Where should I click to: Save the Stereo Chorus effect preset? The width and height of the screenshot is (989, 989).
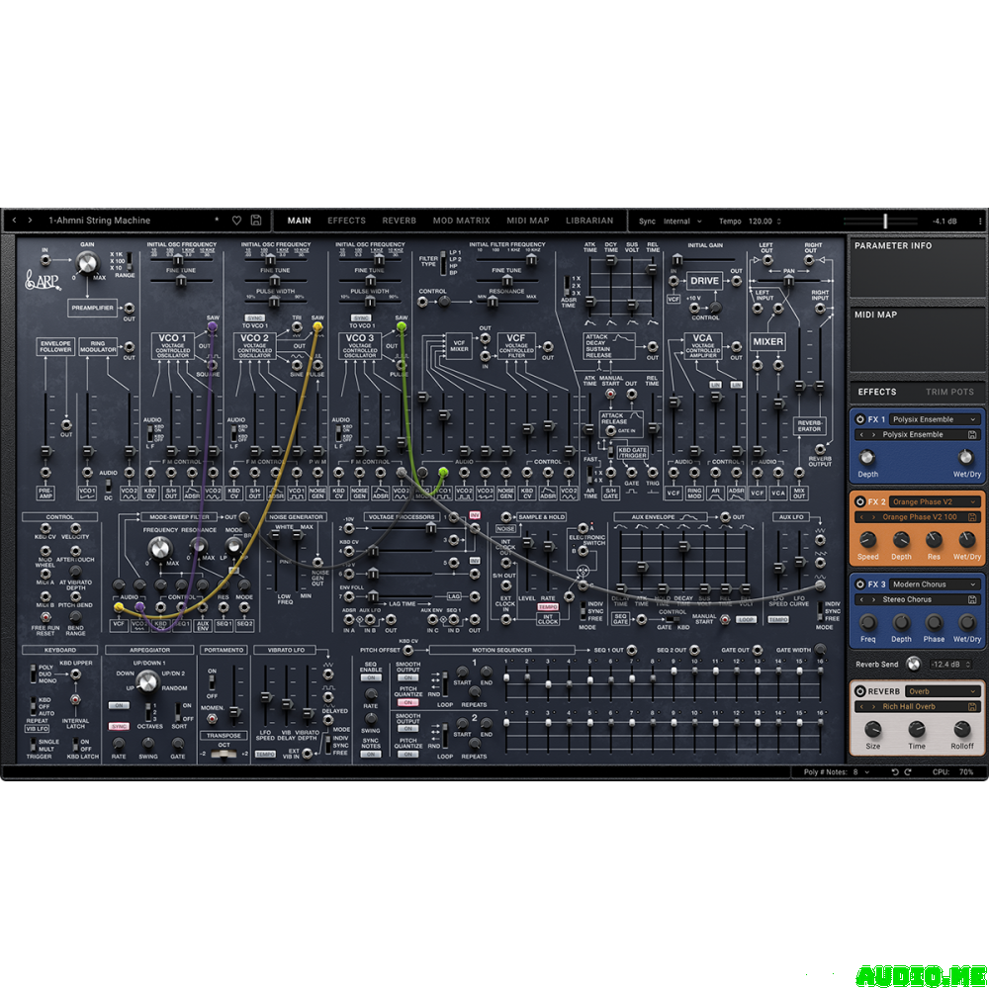click(972, 600)
